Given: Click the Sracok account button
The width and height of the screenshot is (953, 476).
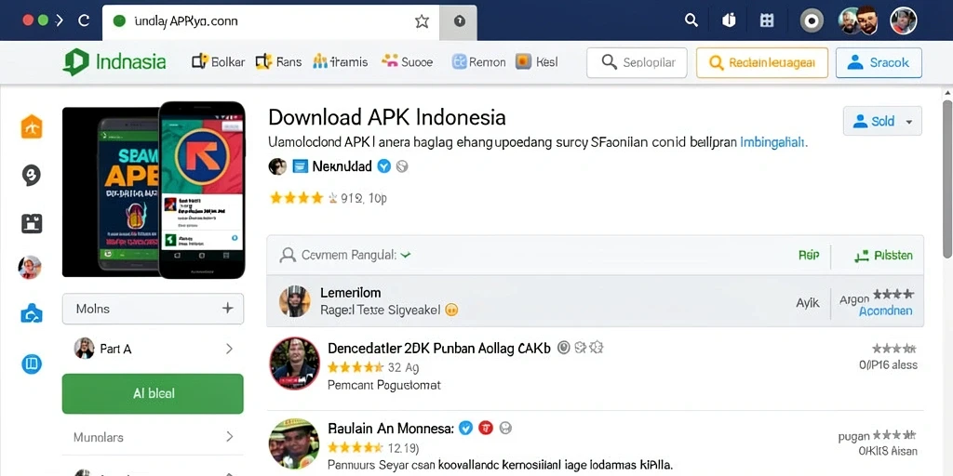Looking at the screenshot, I should pos(879,62).
